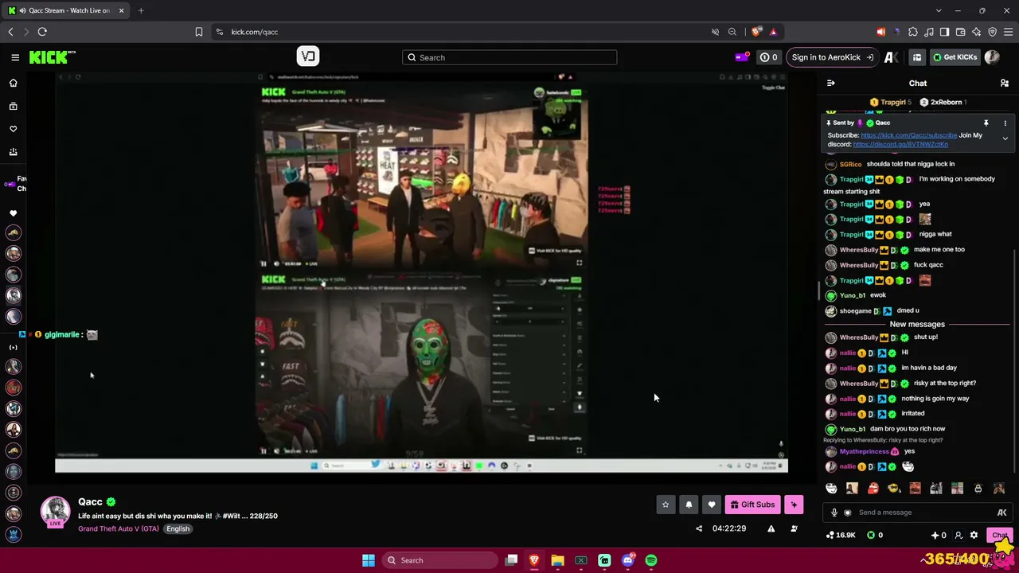Open the browser extensions puzzle icon
The height and width of the screenshot is (573, 1019).
coord(912,32)
